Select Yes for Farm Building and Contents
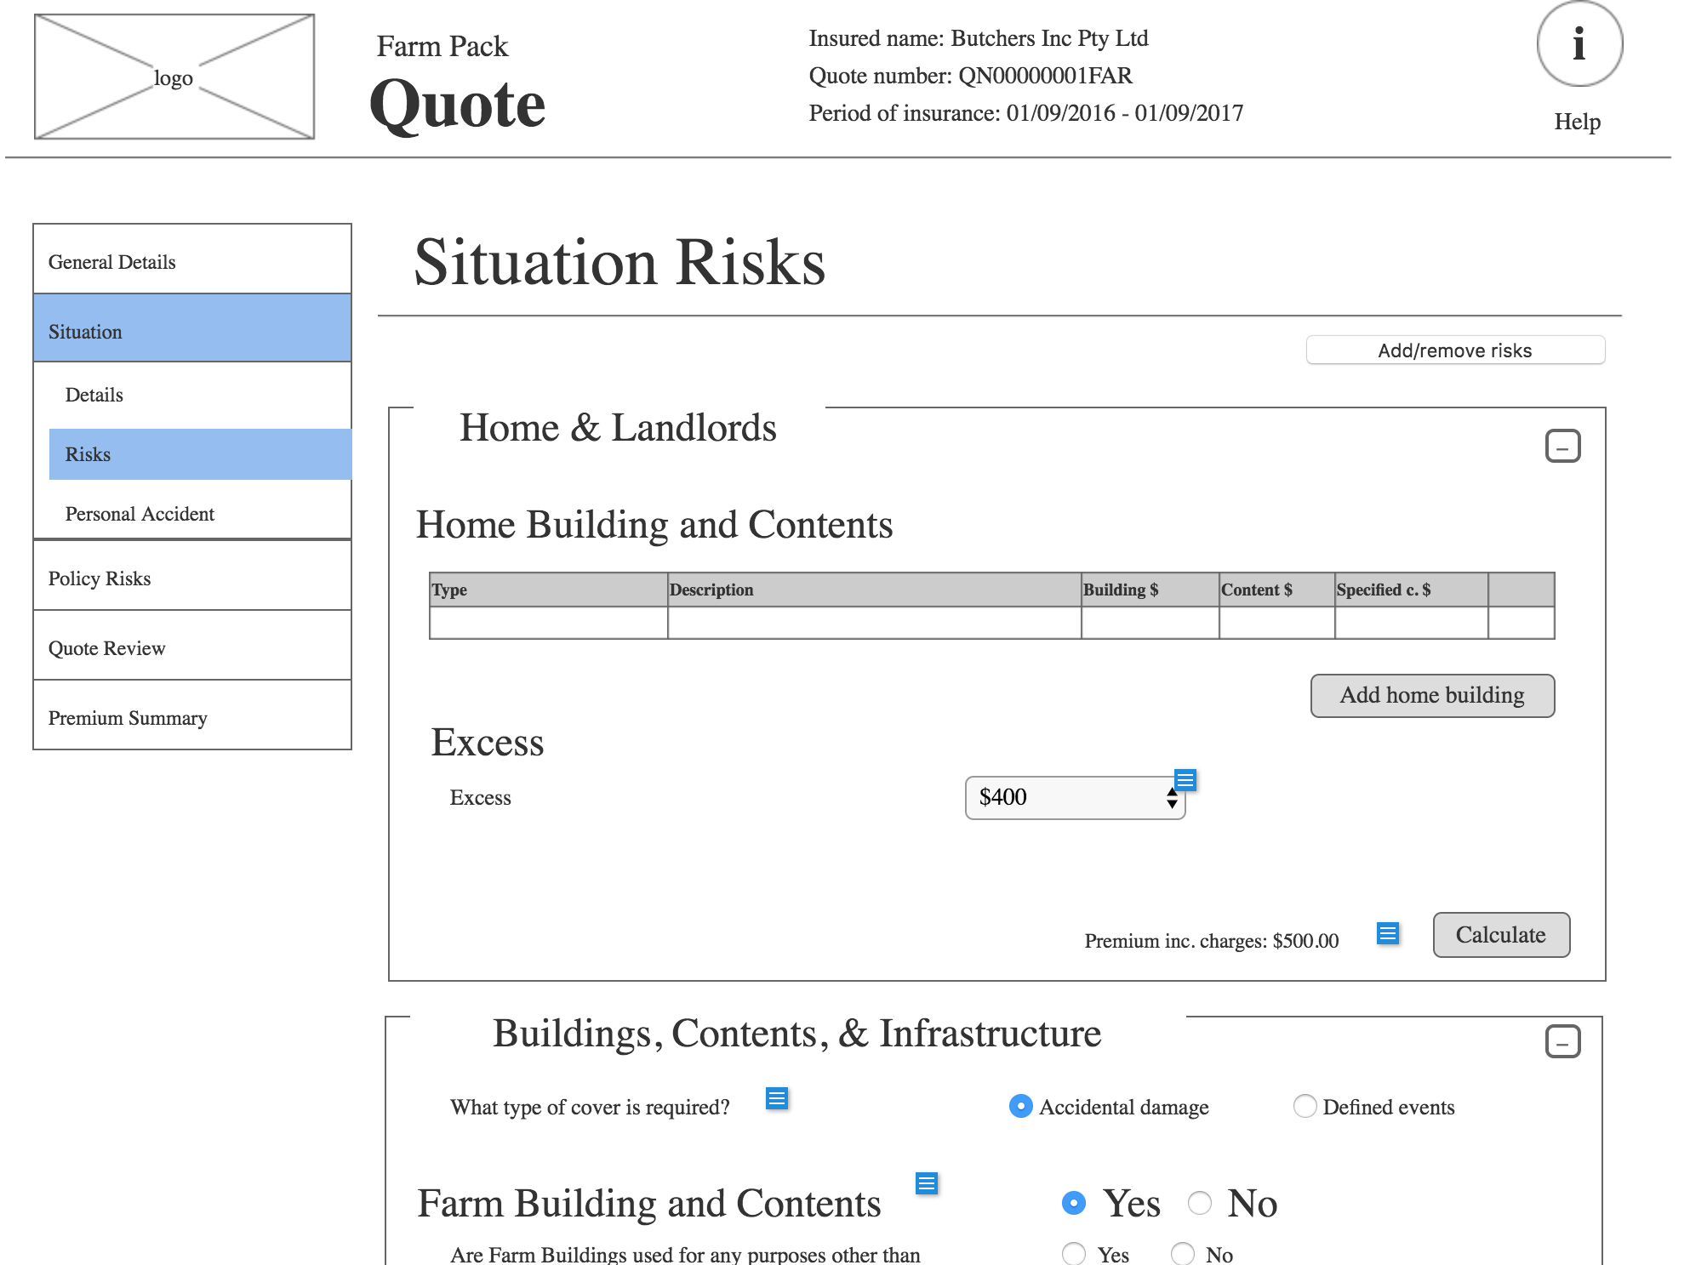1690x1265 pixels. (x=1074, y=1203)
